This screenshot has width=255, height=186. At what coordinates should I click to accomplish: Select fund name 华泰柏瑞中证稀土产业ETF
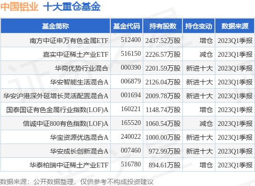(69, 165)
